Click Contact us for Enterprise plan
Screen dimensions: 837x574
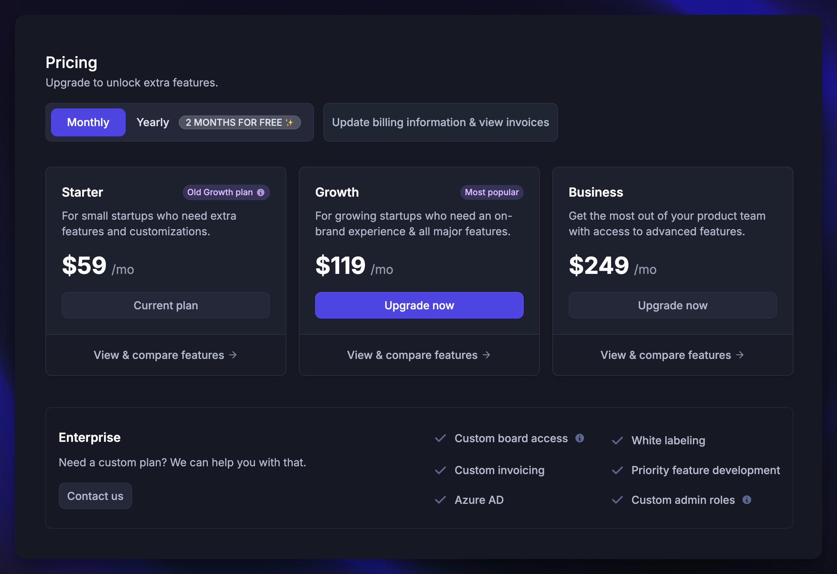pos(95,496)
